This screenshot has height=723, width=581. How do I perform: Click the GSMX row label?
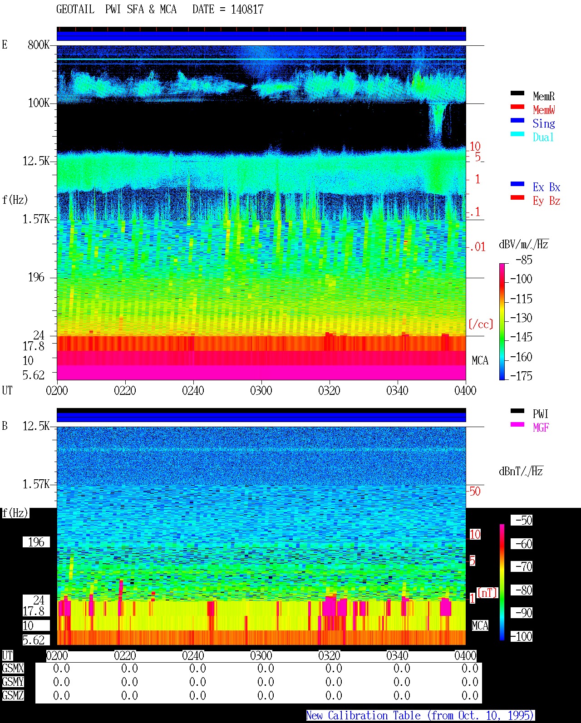13,668
